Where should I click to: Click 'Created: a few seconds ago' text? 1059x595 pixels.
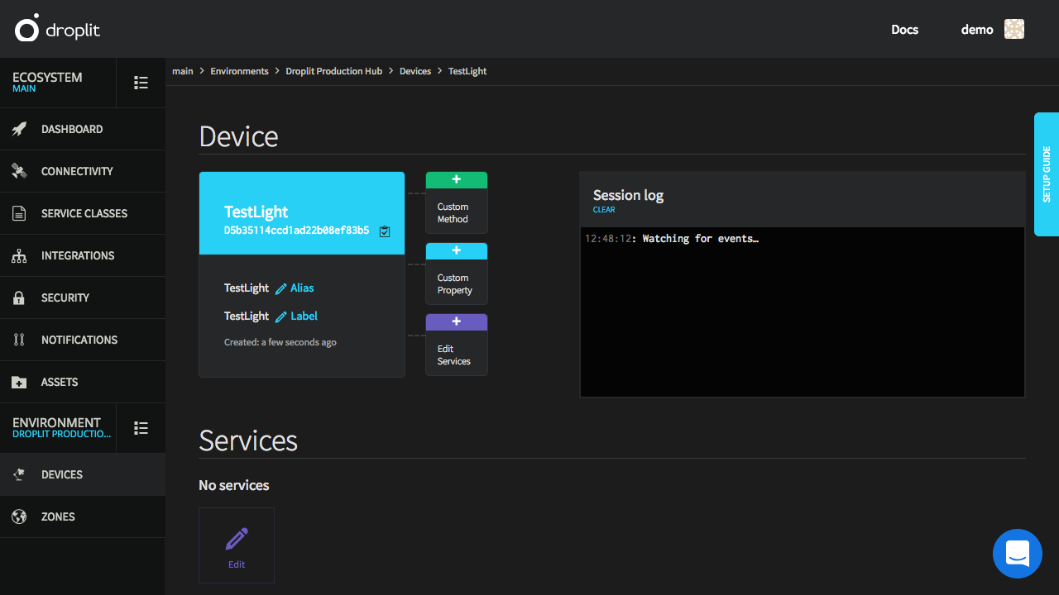(280, 342)
